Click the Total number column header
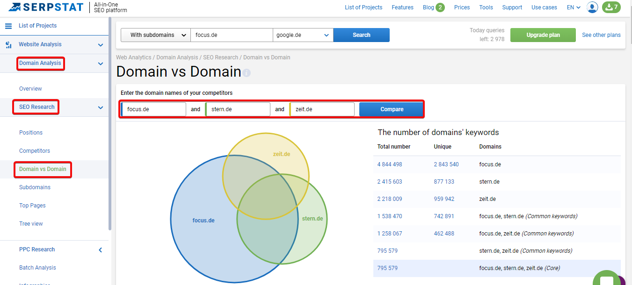 394,147
